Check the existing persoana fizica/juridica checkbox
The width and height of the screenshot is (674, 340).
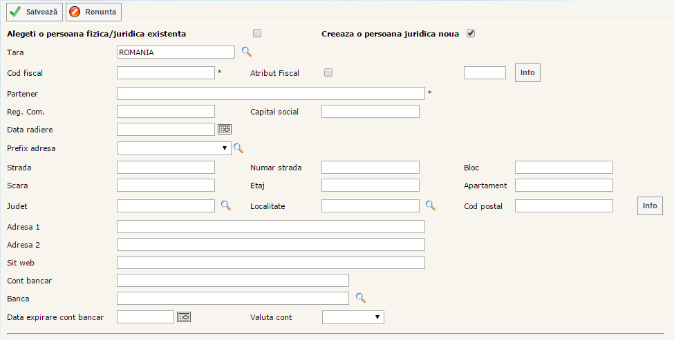click(258, 33)
